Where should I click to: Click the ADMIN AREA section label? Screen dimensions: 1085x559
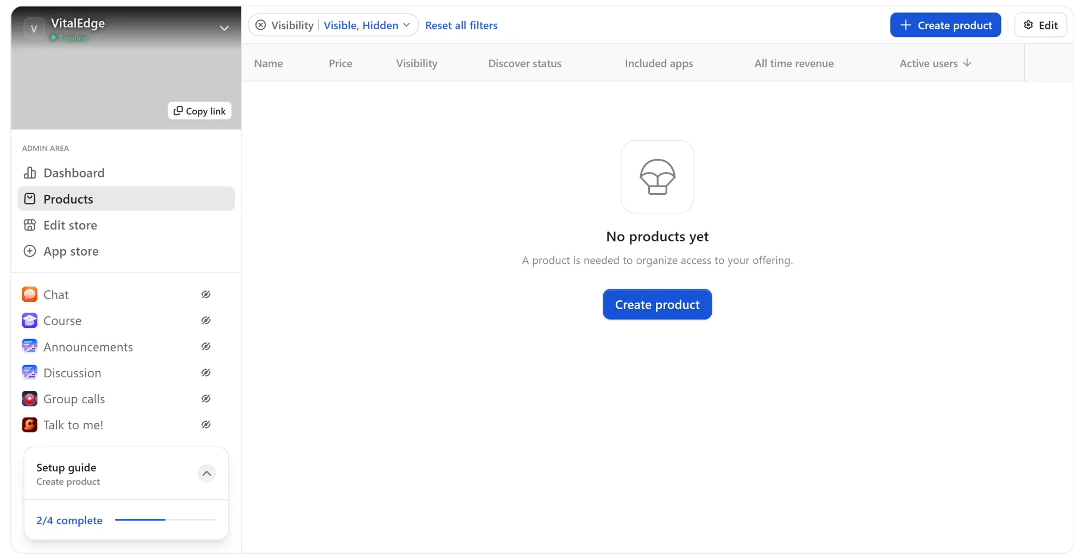click(x=46, y=148)
